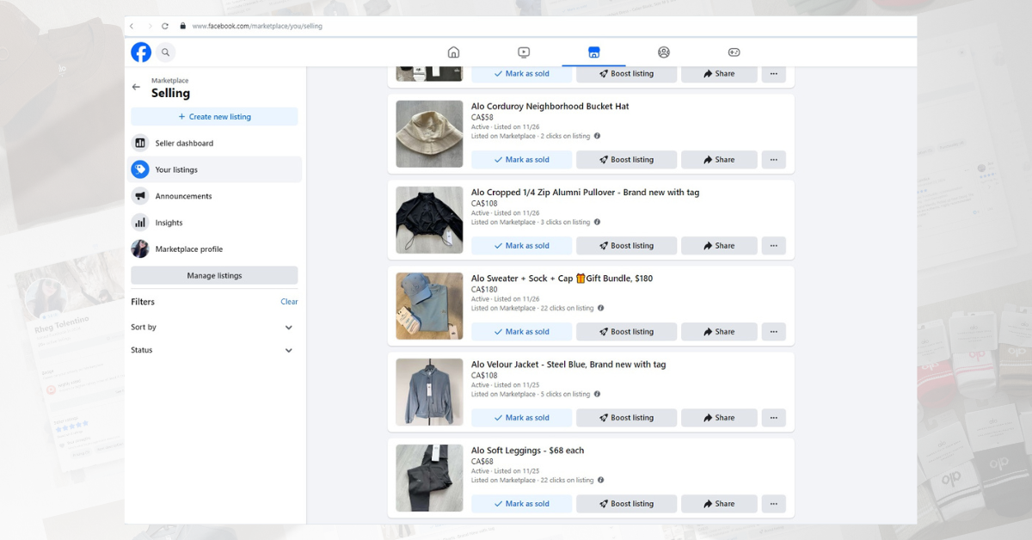Click the Announcements megaphone icon
This screenshot has width=1032, height=540.
(x=140, y=196)
